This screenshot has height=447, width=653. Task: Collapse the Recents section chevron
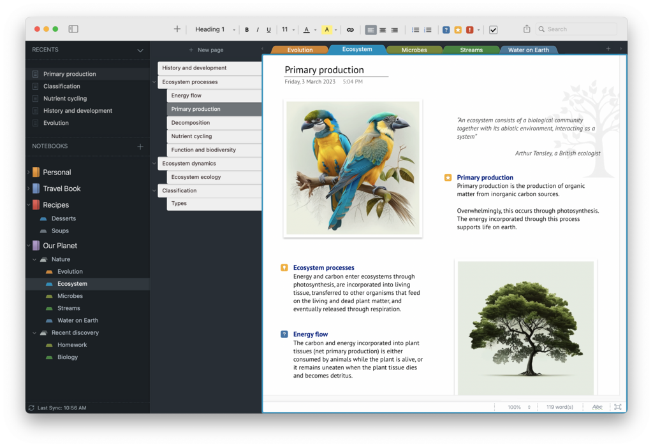click(x=140, y=50)
